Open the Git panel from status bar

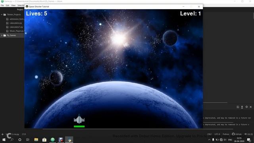[x=248, y=134]
